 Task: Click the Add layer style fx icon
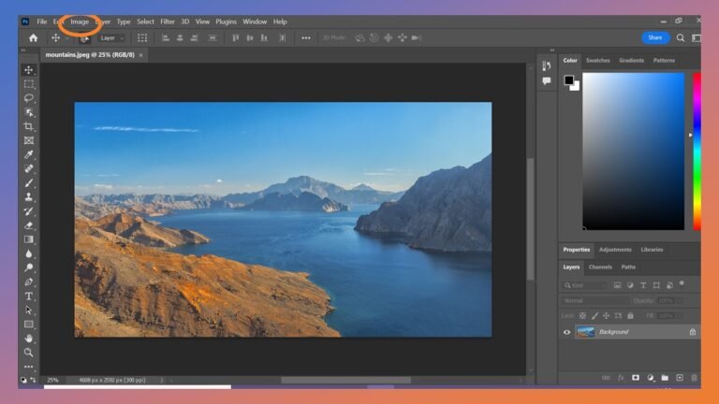tap(621, 378)
